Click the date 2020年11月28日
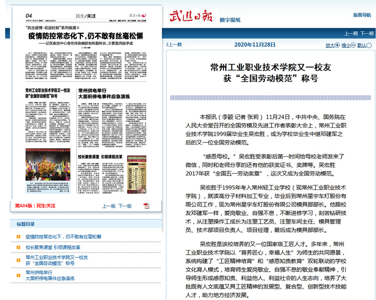 click(255, 45)
